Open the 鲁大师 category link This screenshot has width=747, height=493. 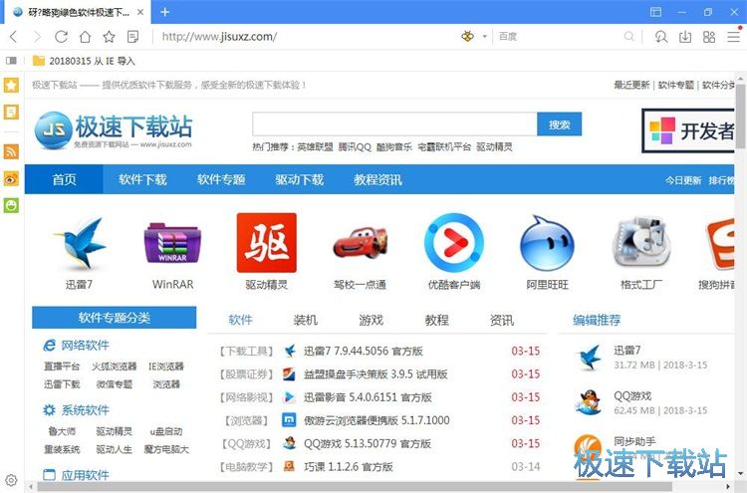(x=62, y=431)
